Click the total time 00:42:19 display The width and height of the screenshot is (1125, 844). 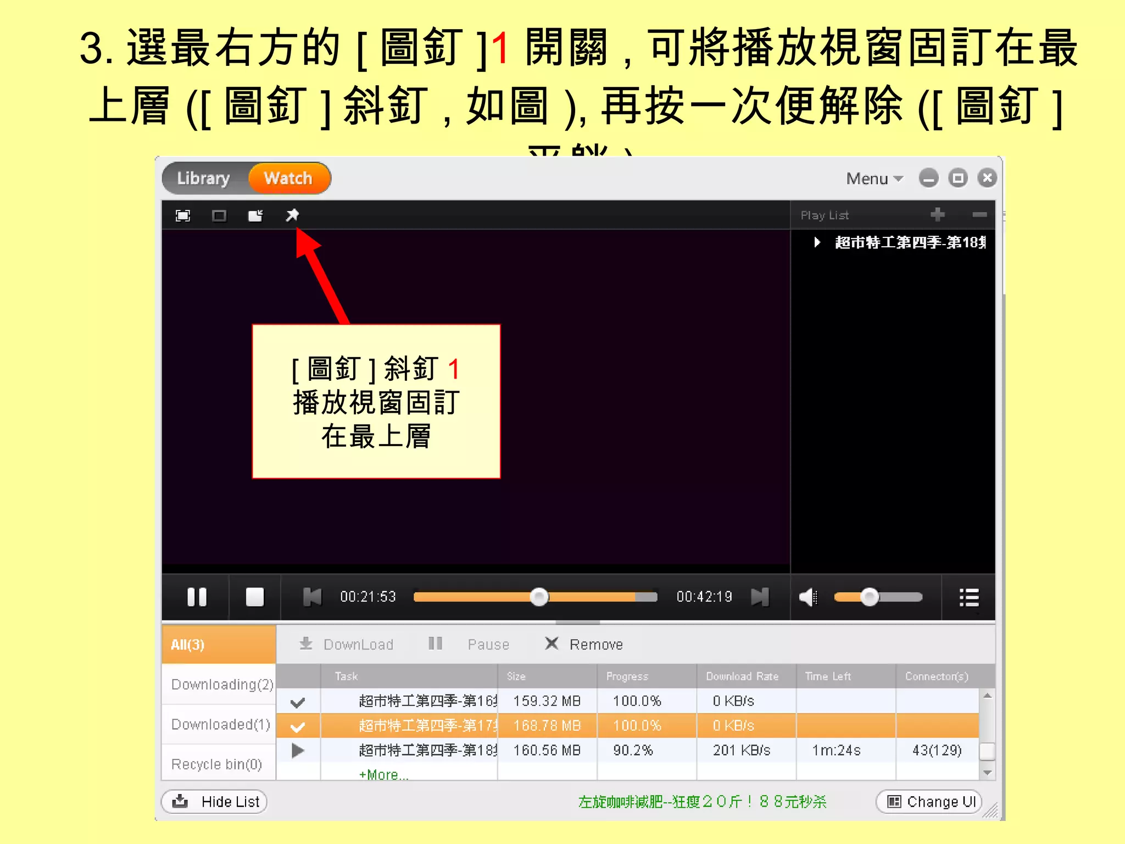[704, 597]
